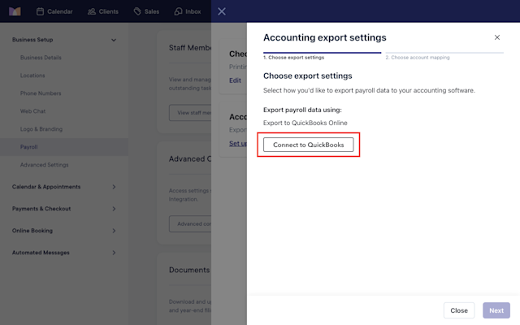The width and height of the screenshot is (520, 325).
Task: Click the app logo in top bar
Action: point(15,11)
